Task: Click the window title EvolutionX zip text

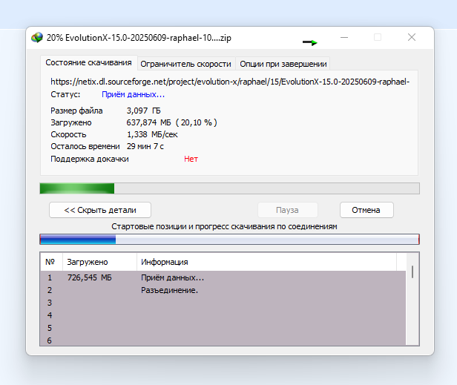Action: click(x=139, y=38)
